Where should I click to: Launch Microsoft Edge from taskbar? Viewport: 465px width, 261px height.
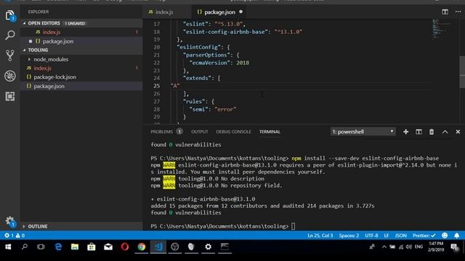click(x=58, y=246)
